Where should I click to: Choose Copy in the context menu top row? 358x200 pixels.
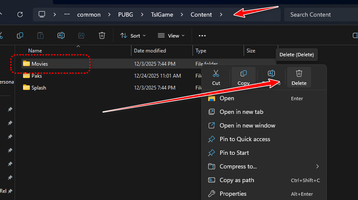point(244,78)
